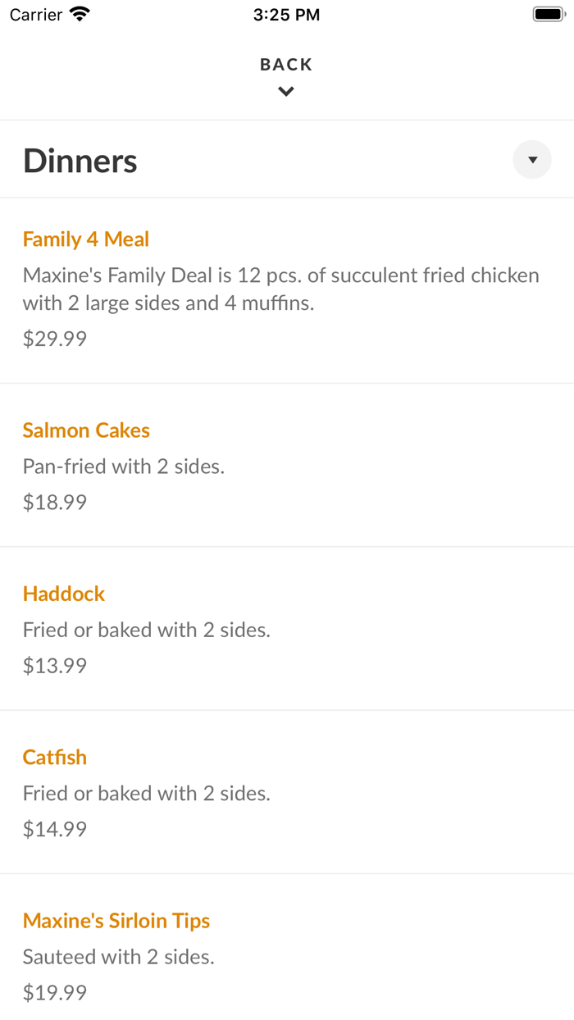Open Maxine's Sirloin Tips item
574x1020 pixels.
click(x=116, y=921)
